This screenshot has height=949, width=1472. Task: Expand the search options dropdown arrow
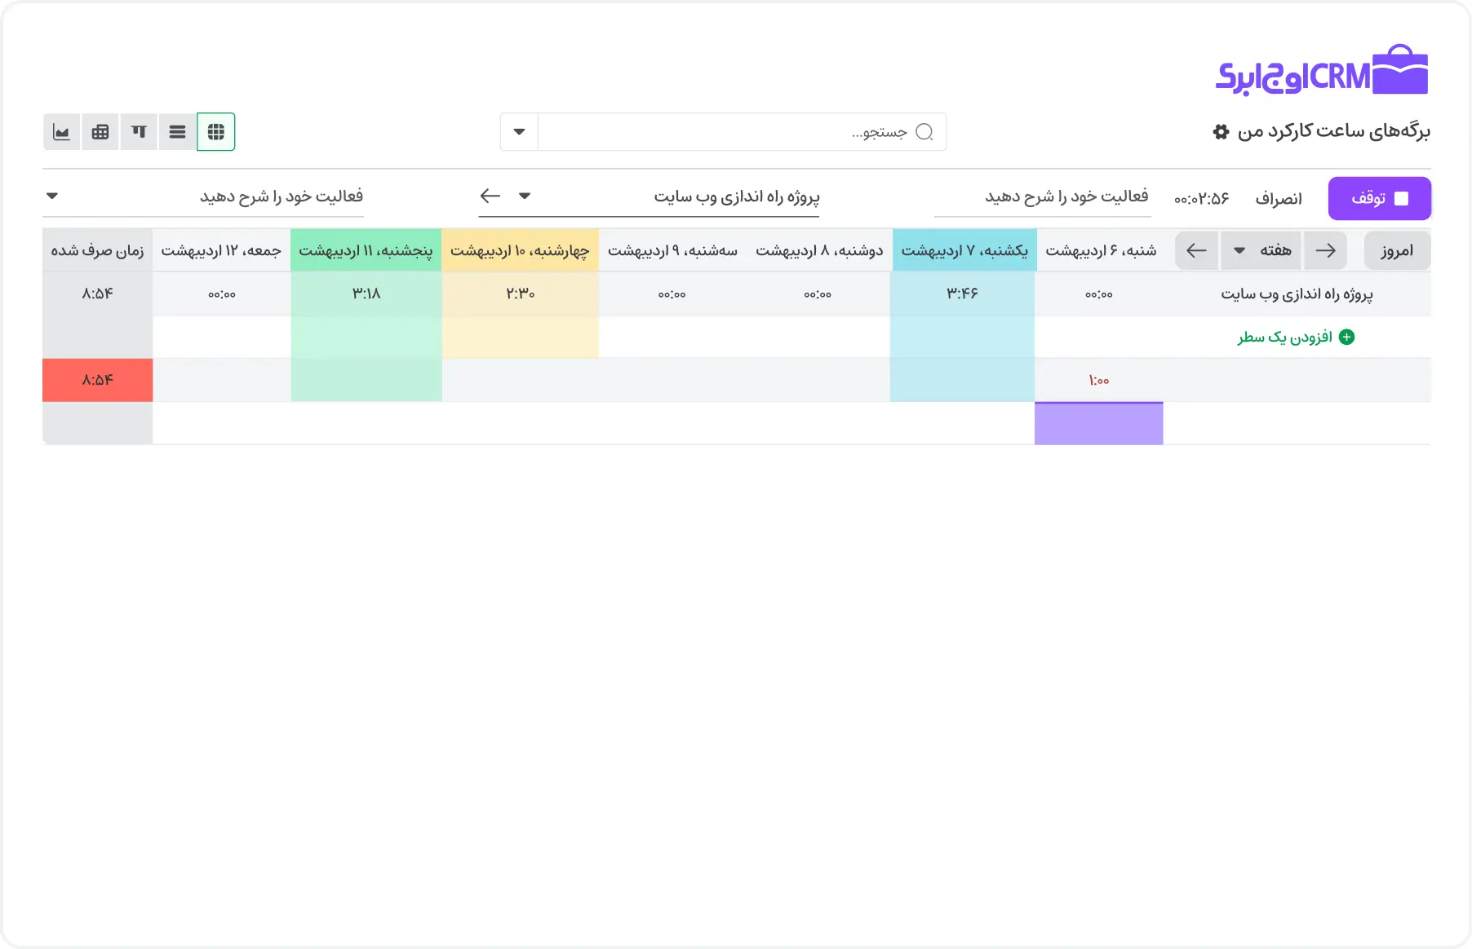pos(519,132)
